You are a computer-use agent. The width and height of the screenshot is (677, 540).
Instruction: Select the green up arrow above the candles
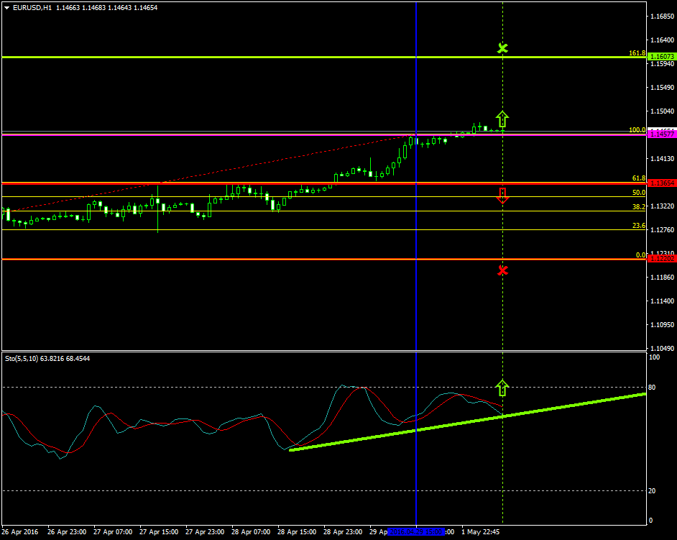tap(502, 119)
